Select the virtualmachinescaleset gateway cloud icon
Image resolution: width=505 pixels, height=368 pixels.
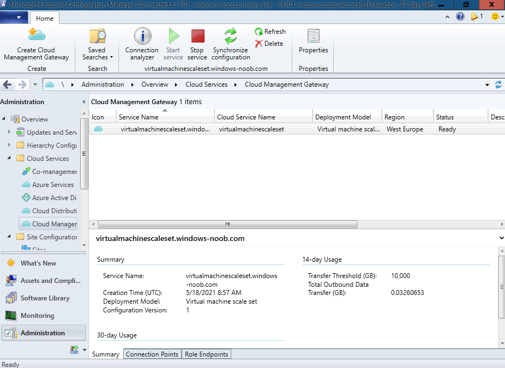point(98,129)
